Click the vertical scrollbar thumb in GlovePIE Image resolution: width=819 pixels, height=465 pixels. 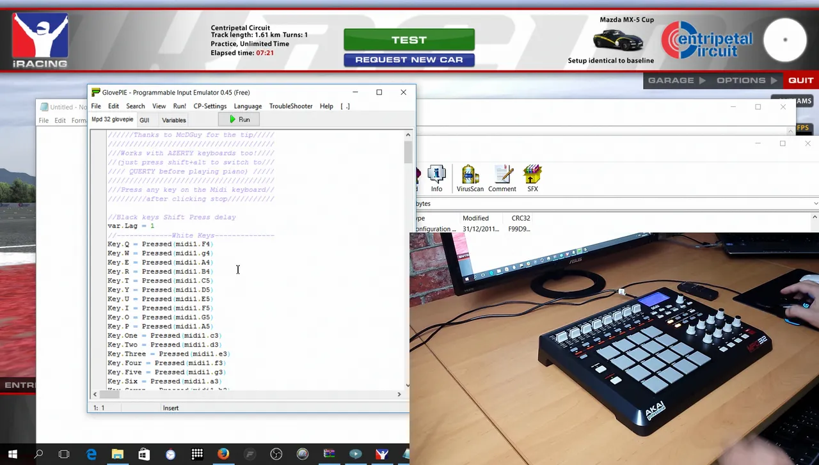(408, 152)
